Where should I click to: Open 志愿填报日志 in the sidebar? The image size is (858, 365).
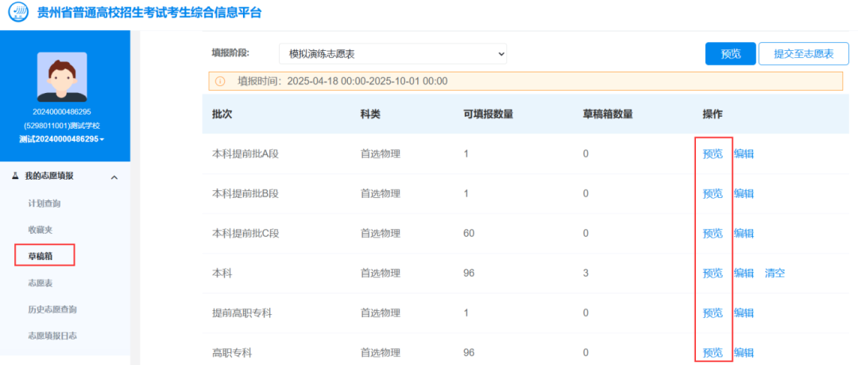52,336
